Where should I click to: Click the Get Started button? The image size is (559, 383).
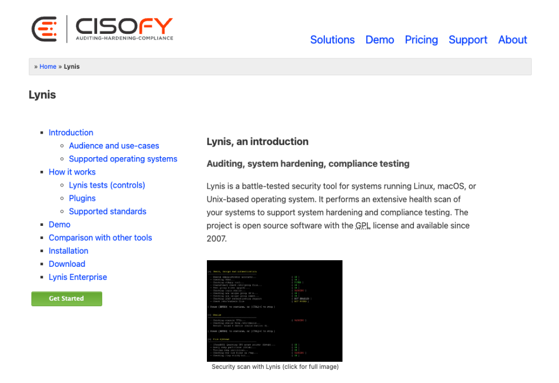(x=66, y=298)
